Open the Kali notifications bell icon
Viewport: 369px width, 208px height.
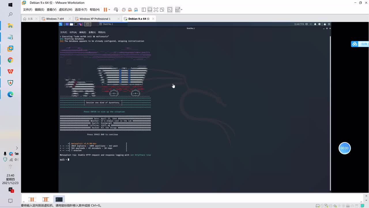point(315,24)
